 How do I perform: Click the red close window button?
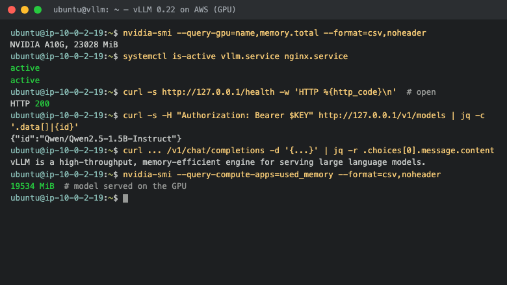pos(12,10)
